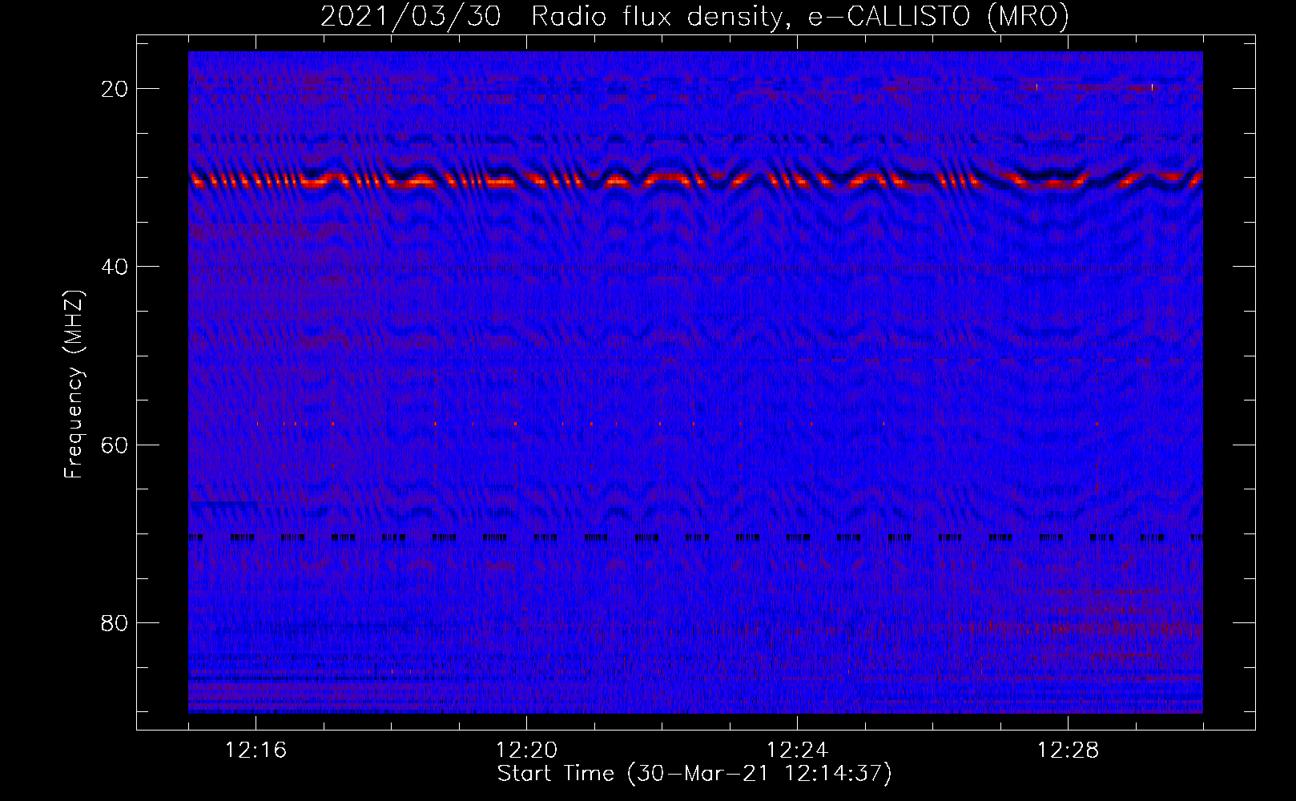The height and width of the screenshot is (801, 1296).
Task: Click the 'Frequency (MHZ)' y-axis label
Action: pos(74,384)
